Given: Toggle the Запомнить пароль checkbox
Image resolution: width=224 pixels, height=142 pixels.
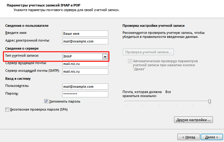Looking at the screenshot, I should (x=46, y=101).
